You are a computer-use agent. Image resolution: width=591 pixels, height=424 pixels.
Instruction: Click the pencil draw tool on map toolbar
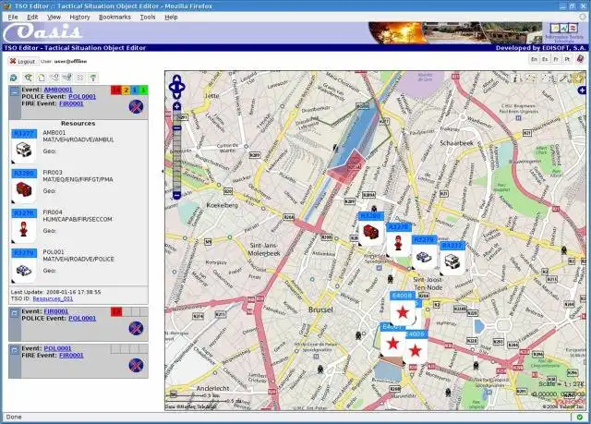pos(562,78)
